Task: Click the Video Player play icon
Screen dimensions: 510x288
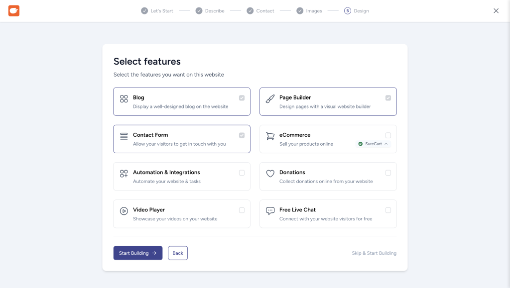Action: (124, 211)
